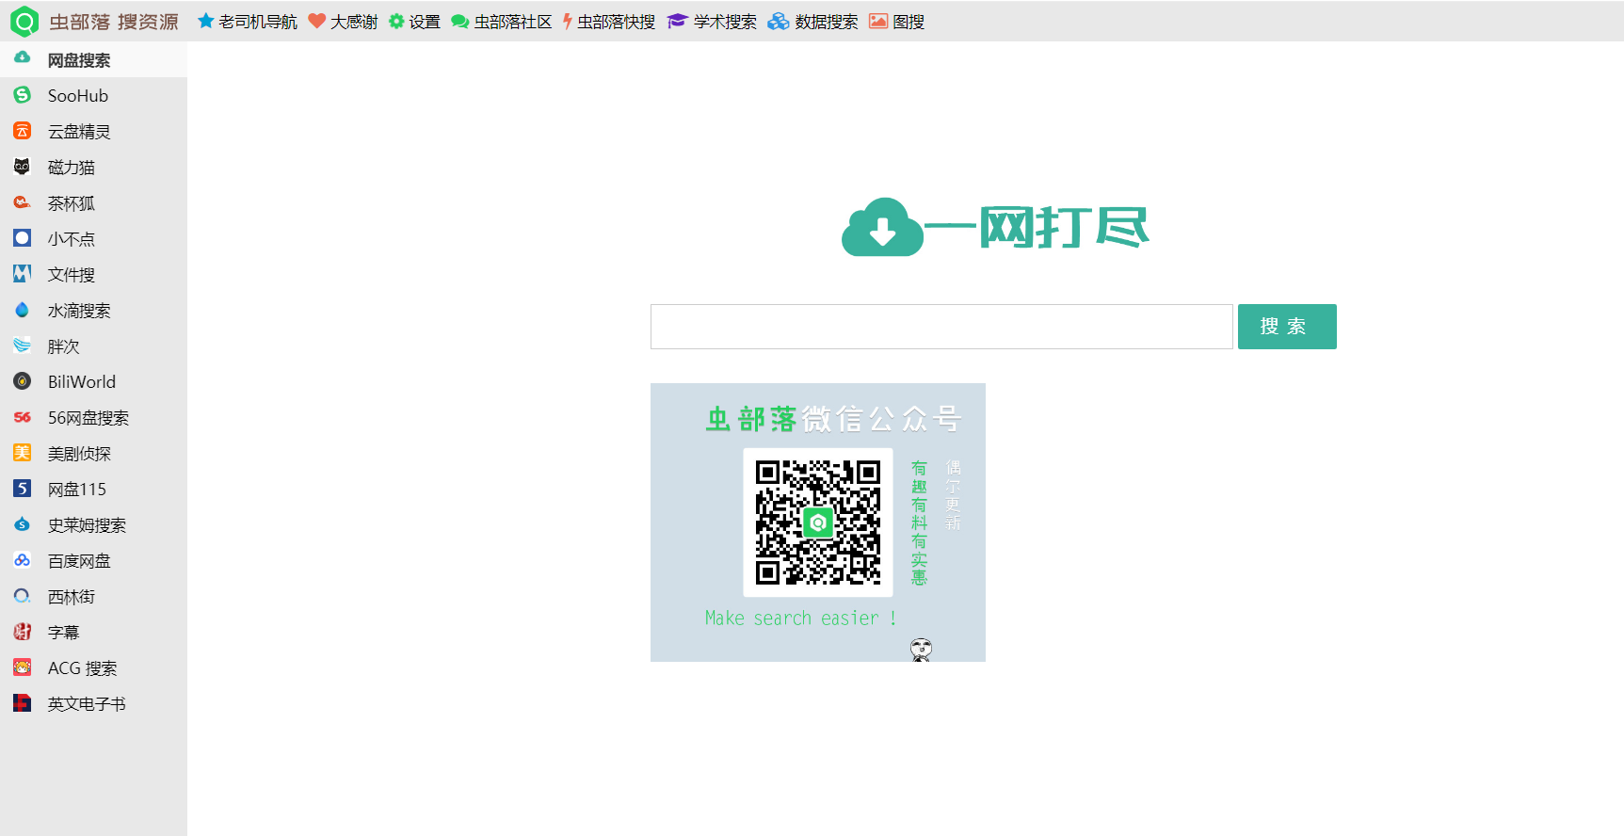Click the 史莱姆搜索 slime icon
Viewport: 1624px width, 836px height.
click(x=23, y=524)
